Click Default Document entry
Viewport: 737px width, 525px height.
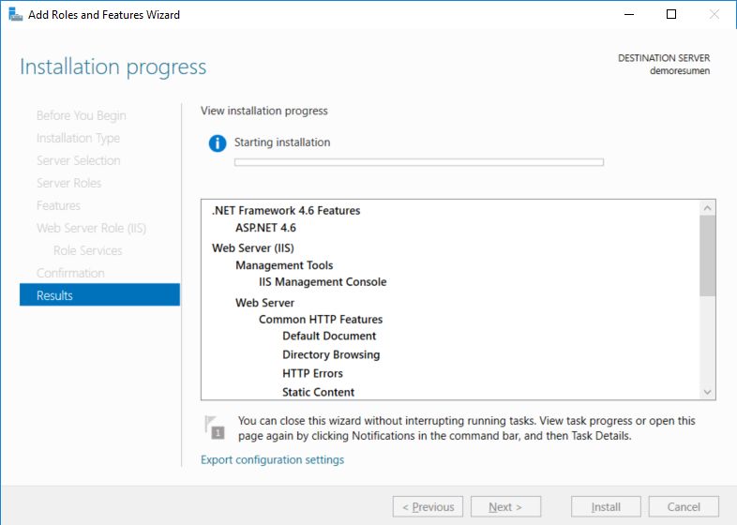coord(329,336)
